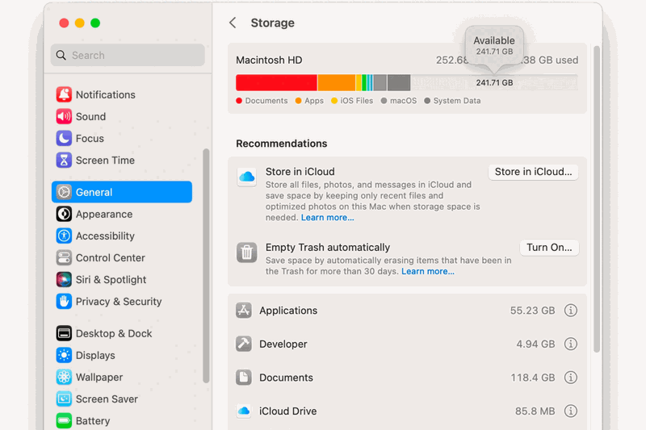Click the Store in iCloud... button
646x430 pixels.
[x=533, y=172]
